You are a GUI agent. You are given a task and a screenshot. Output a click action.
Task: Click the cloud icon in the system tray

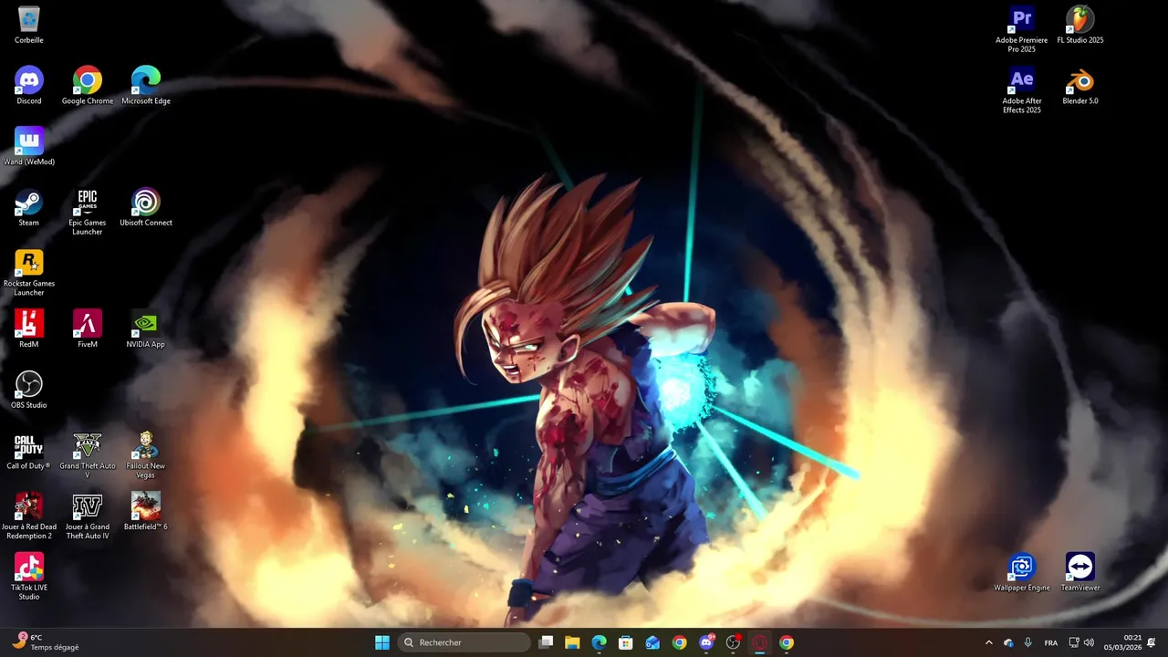pos(1008,642)
